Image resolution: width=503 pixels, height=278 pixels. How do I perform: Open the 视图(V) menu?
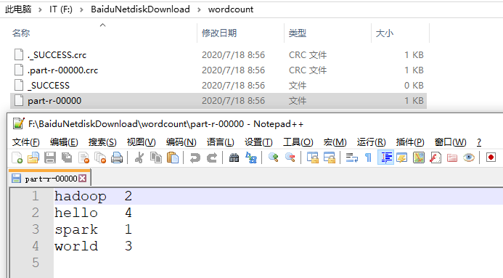pos(141,142)
